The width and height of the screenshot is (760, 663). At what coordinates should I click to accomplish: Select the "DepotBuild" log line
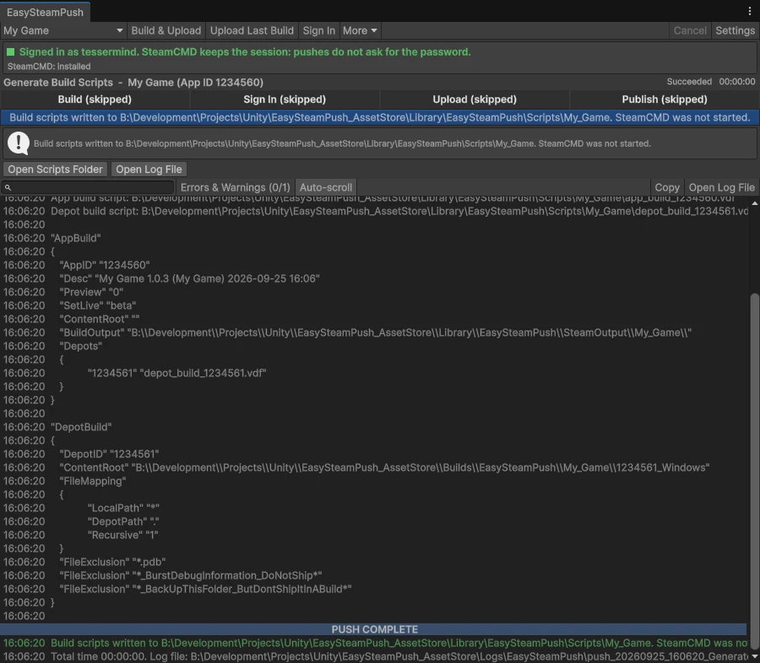(374, 427)
